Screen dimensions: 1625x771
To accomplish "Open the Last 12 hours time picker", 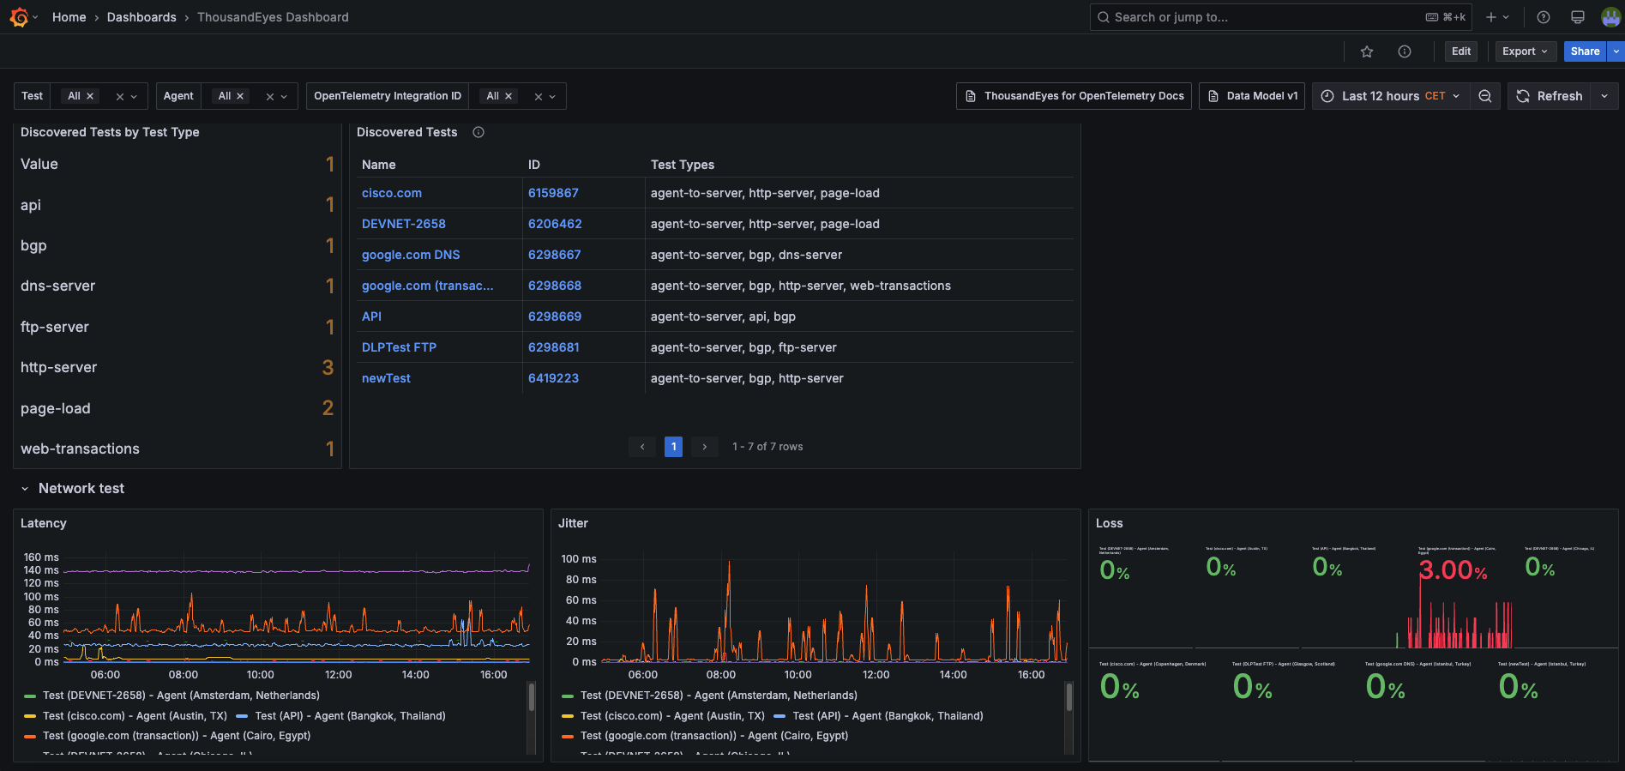I will [1391, 96].
